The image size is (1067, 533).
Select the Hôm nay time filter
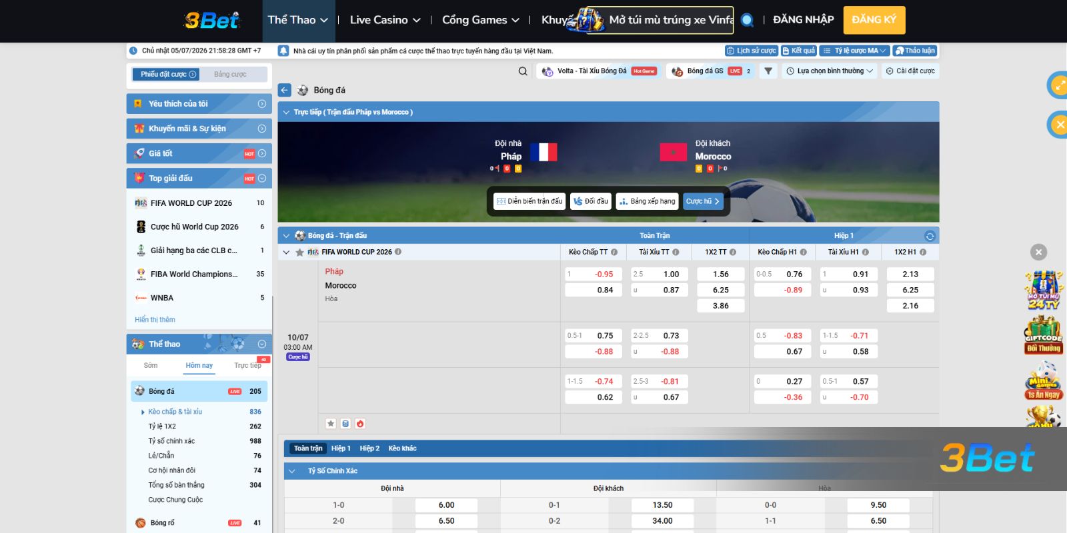199,366
